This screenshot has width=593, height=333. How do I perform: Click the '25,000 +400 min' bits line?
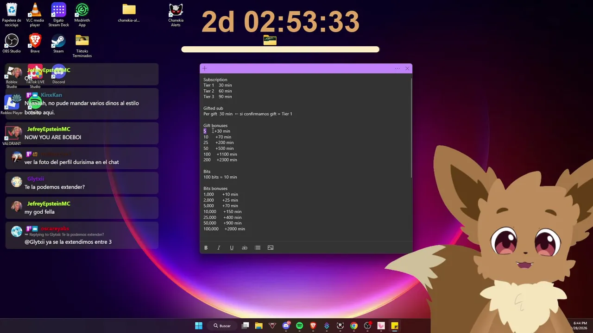pyautogui.click(x=222, y=217)
